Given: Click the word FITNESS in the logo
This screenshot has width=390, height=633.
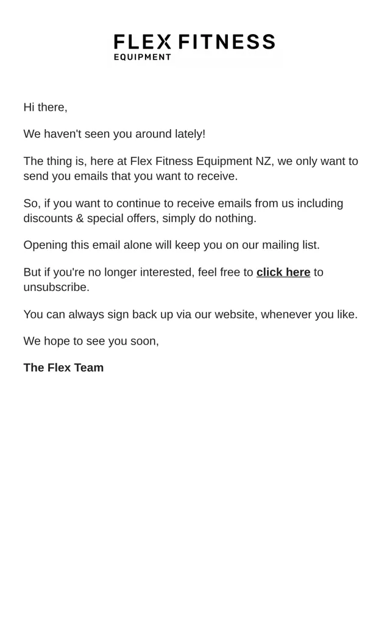Looking at the screenshot, I should [x=227, y=42].
